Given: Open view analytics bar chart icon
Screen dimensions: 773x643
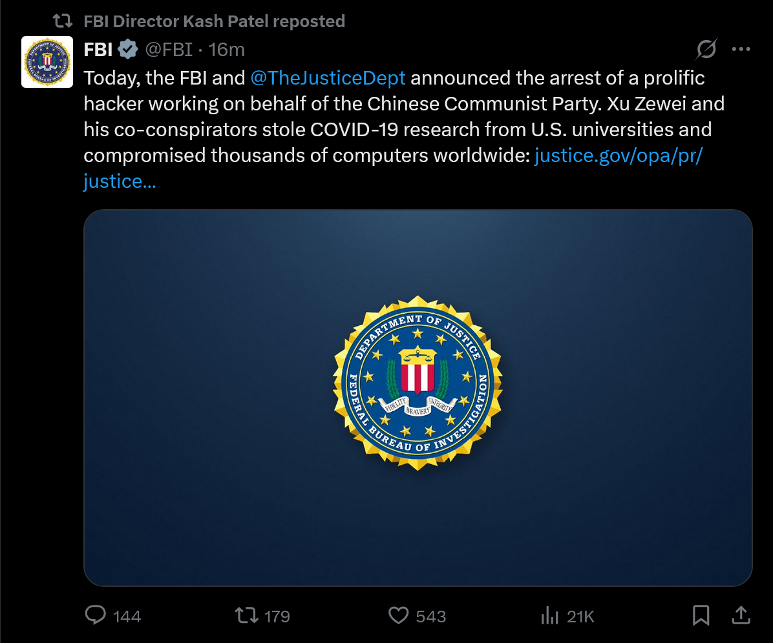Looking at the screenshot, I should coord(549,615).
